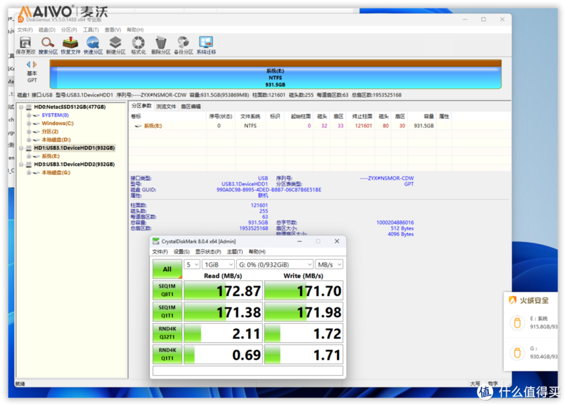Switch to Browse Files (浏览文件) tab

[x=166, y=107]
